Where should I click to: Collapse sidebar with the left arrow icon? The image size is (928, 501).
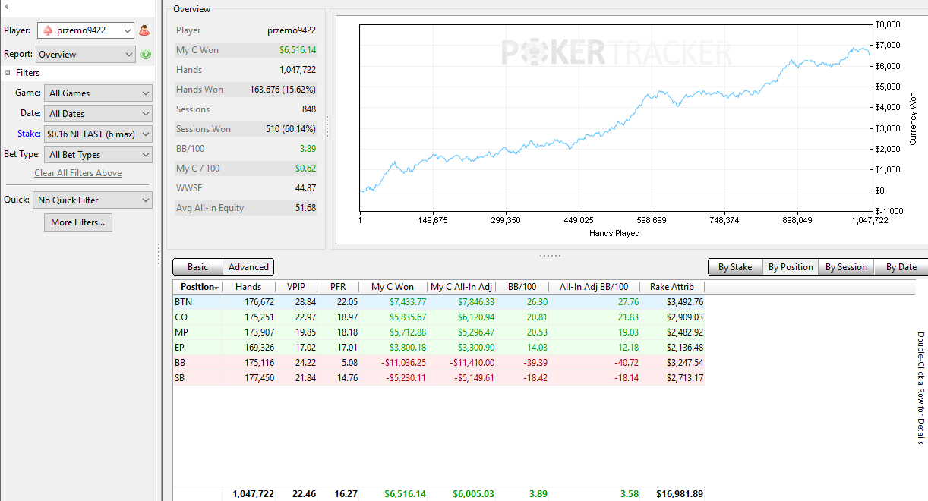coord(6,7)
